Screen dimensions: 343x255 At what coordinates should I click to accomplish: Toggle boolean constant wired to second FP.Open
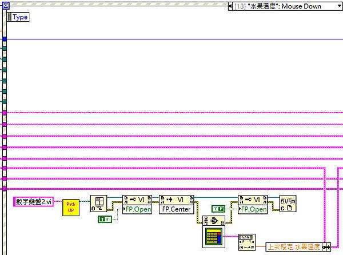pyautogui.click(x=218, y=209)
